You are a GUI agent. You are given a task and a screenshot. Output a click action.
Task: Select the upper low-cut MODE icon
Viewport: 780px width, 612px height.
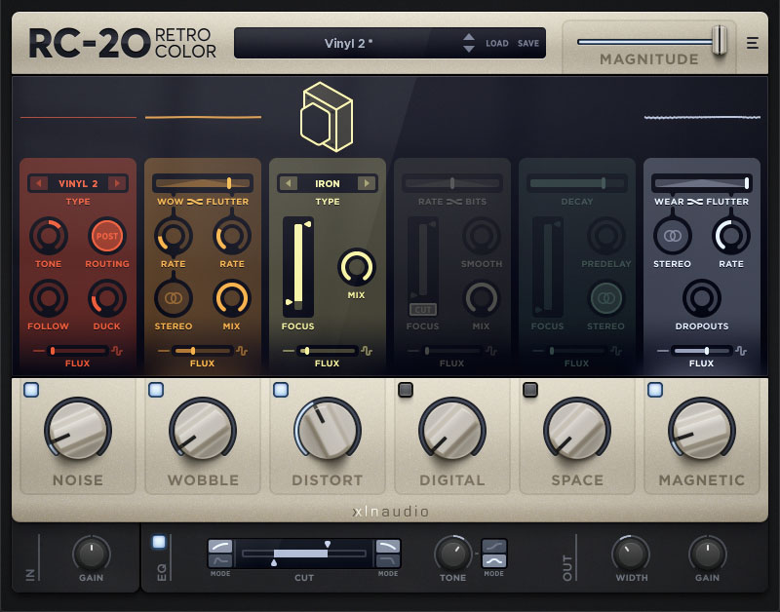[220, 547]
